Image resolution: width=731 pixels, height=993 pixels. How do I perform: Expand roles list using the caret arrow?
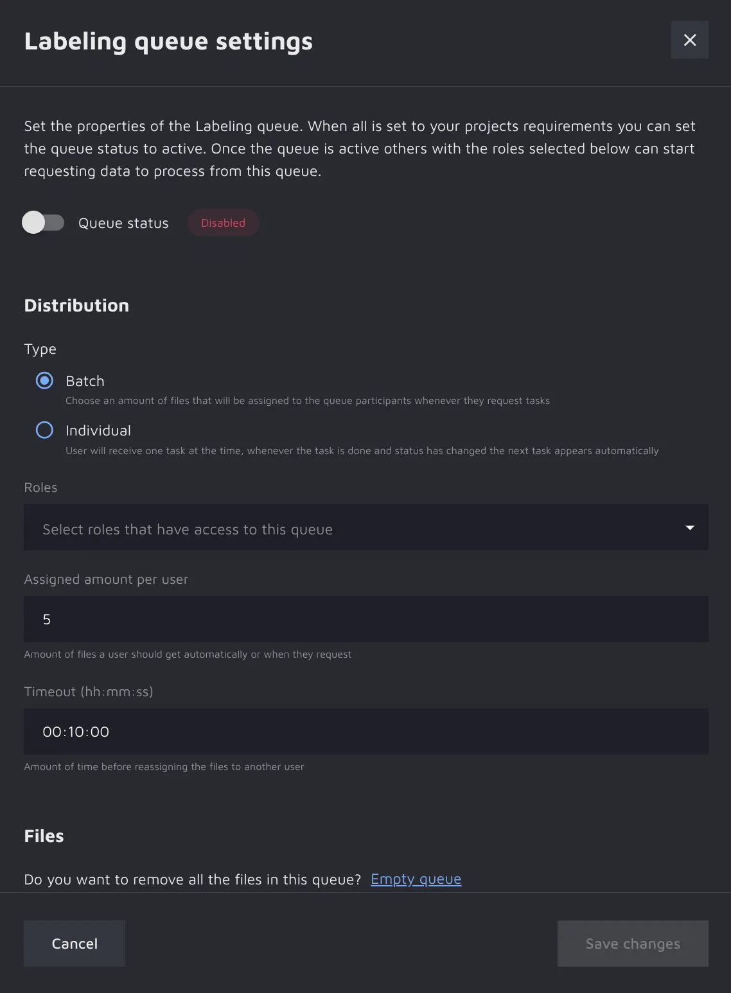coord(690,528)
